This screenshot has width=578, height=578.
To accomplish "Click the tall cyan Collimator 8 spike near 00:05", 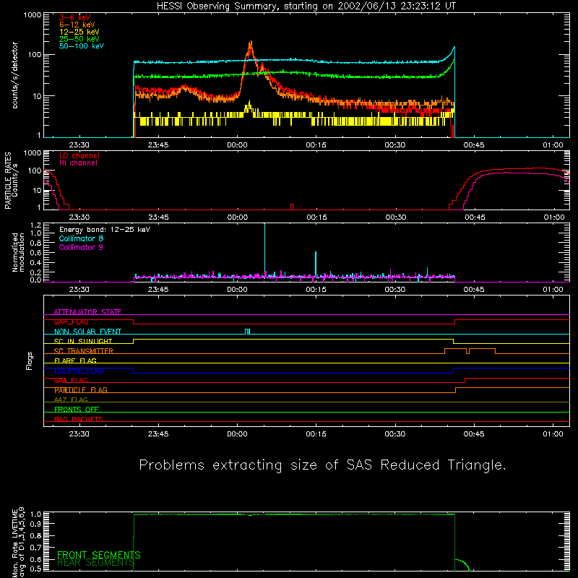I will (x=264, y=248).
